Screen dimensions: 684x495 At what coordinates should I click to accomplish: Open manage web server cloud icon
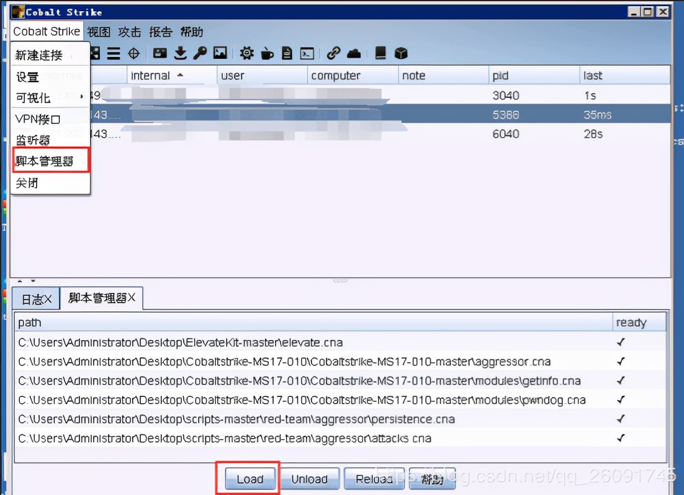click(354, 53)
